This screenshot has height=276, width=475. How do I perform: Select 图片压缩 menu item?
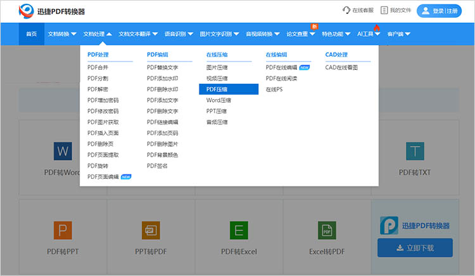click(217, 67)
